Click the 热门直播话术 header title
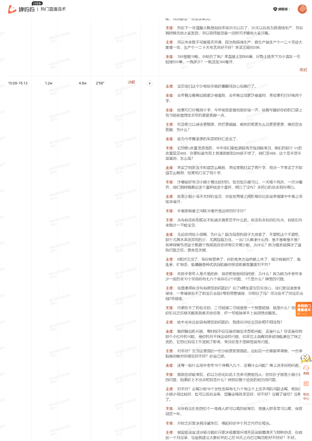The height and width of the screenshot is (441, 312). click(x=53, y=9)
